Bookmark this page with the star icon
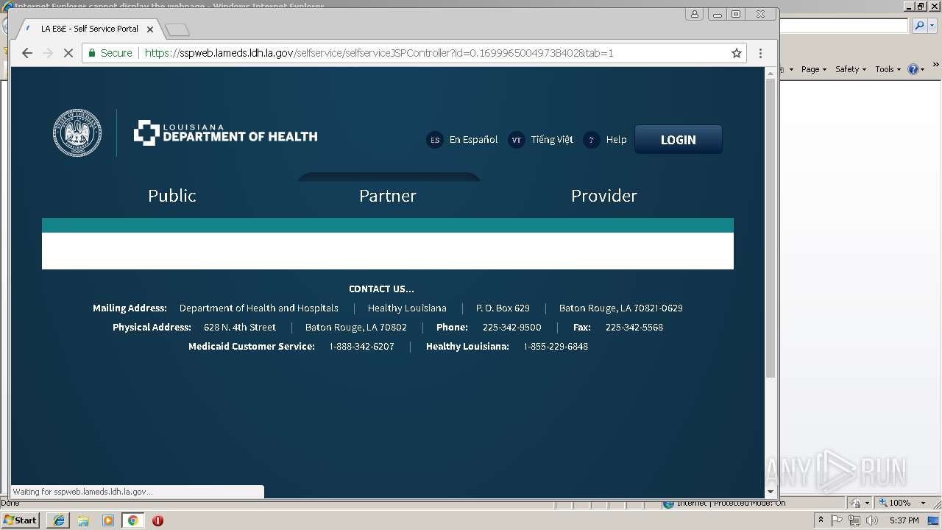The height and width of the screenshot is (530, 942). click(x=736, y=53)
